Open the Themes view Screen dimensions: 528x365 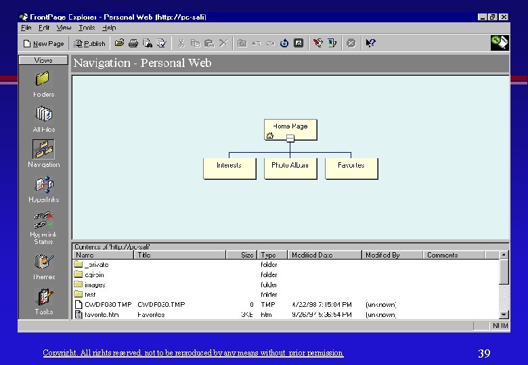43,267
